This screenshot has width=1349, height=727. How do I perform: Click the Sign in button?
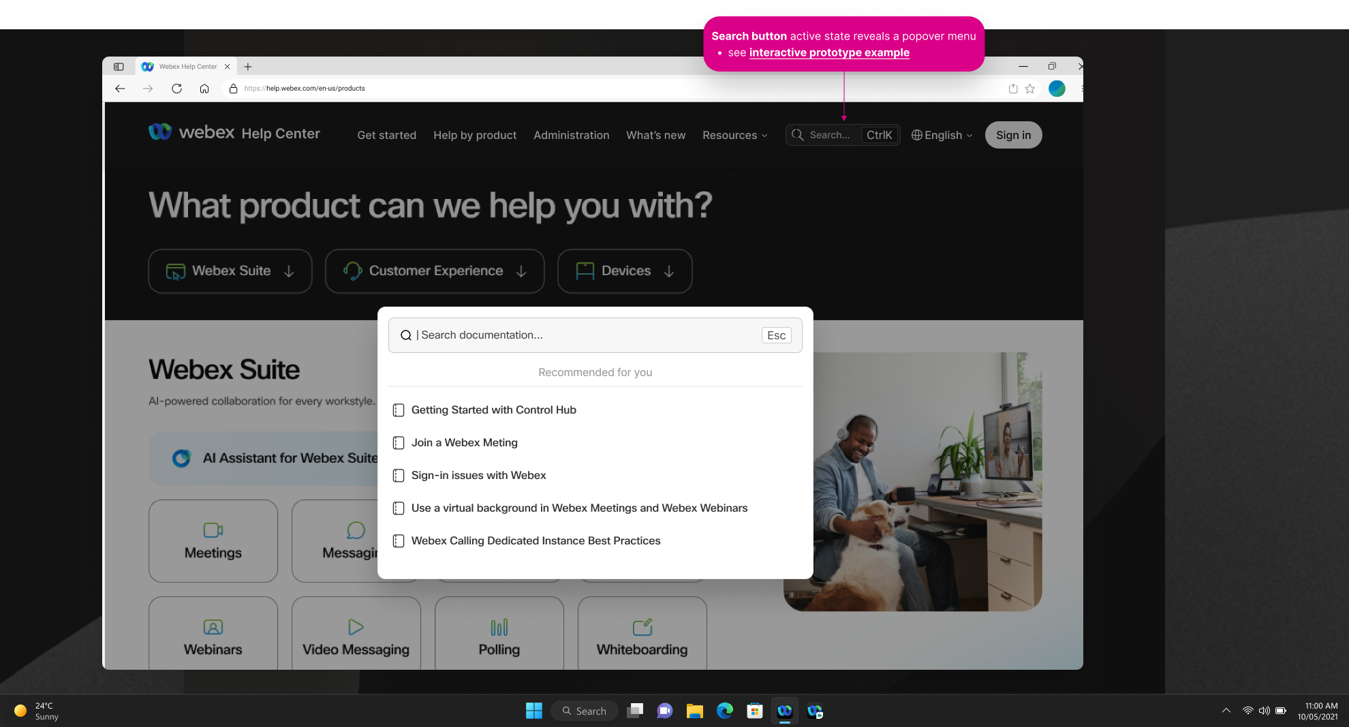1013,136
